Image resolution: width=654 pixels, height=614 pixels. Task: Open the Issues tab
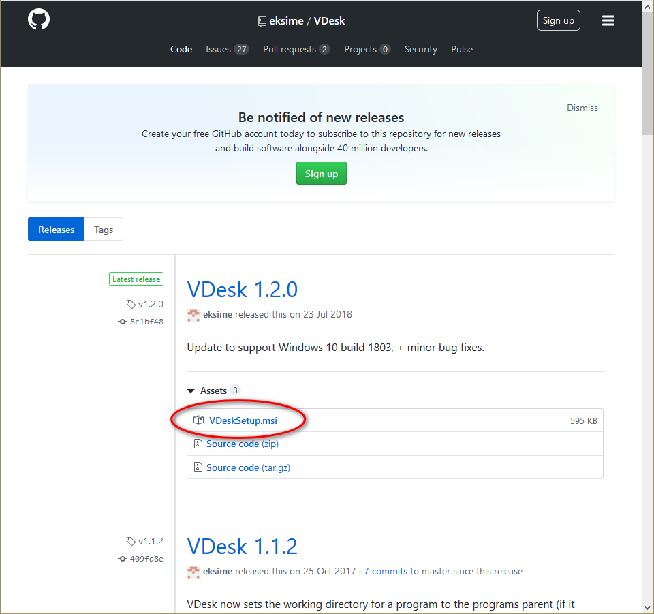(x=227, y=49)
